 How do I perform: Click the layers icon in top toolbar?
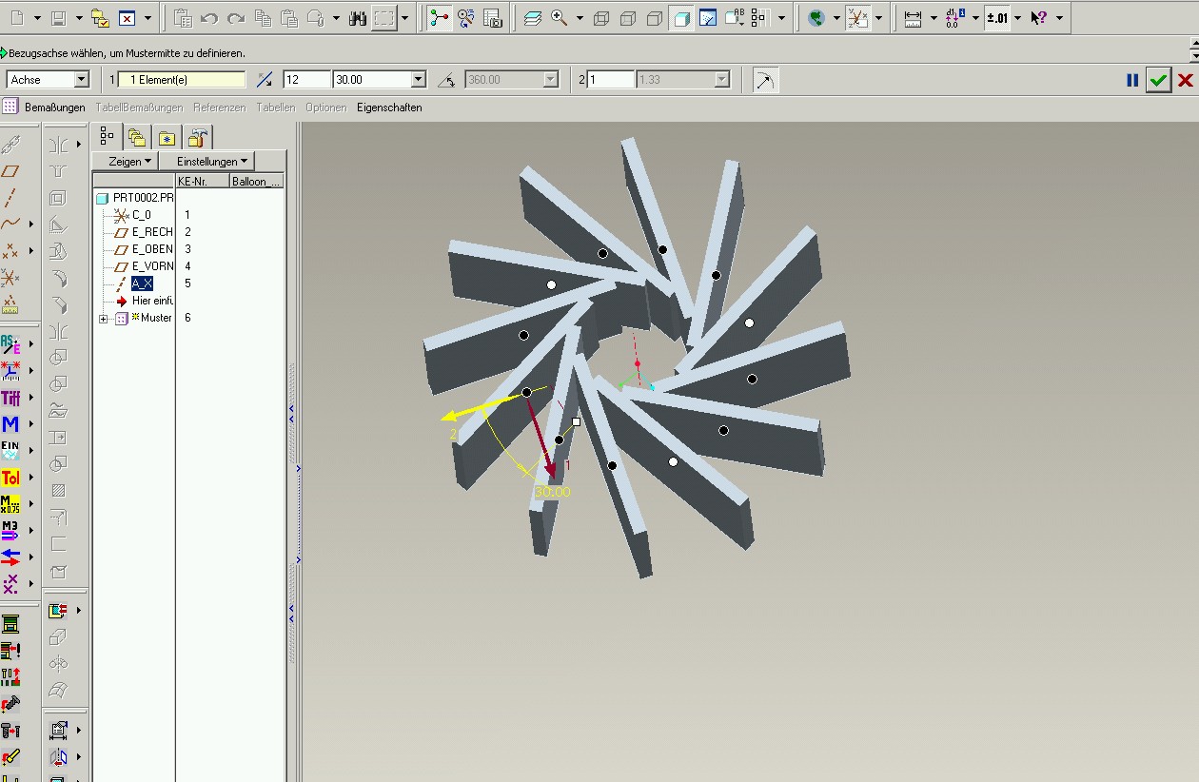click(x=533, y=18)
